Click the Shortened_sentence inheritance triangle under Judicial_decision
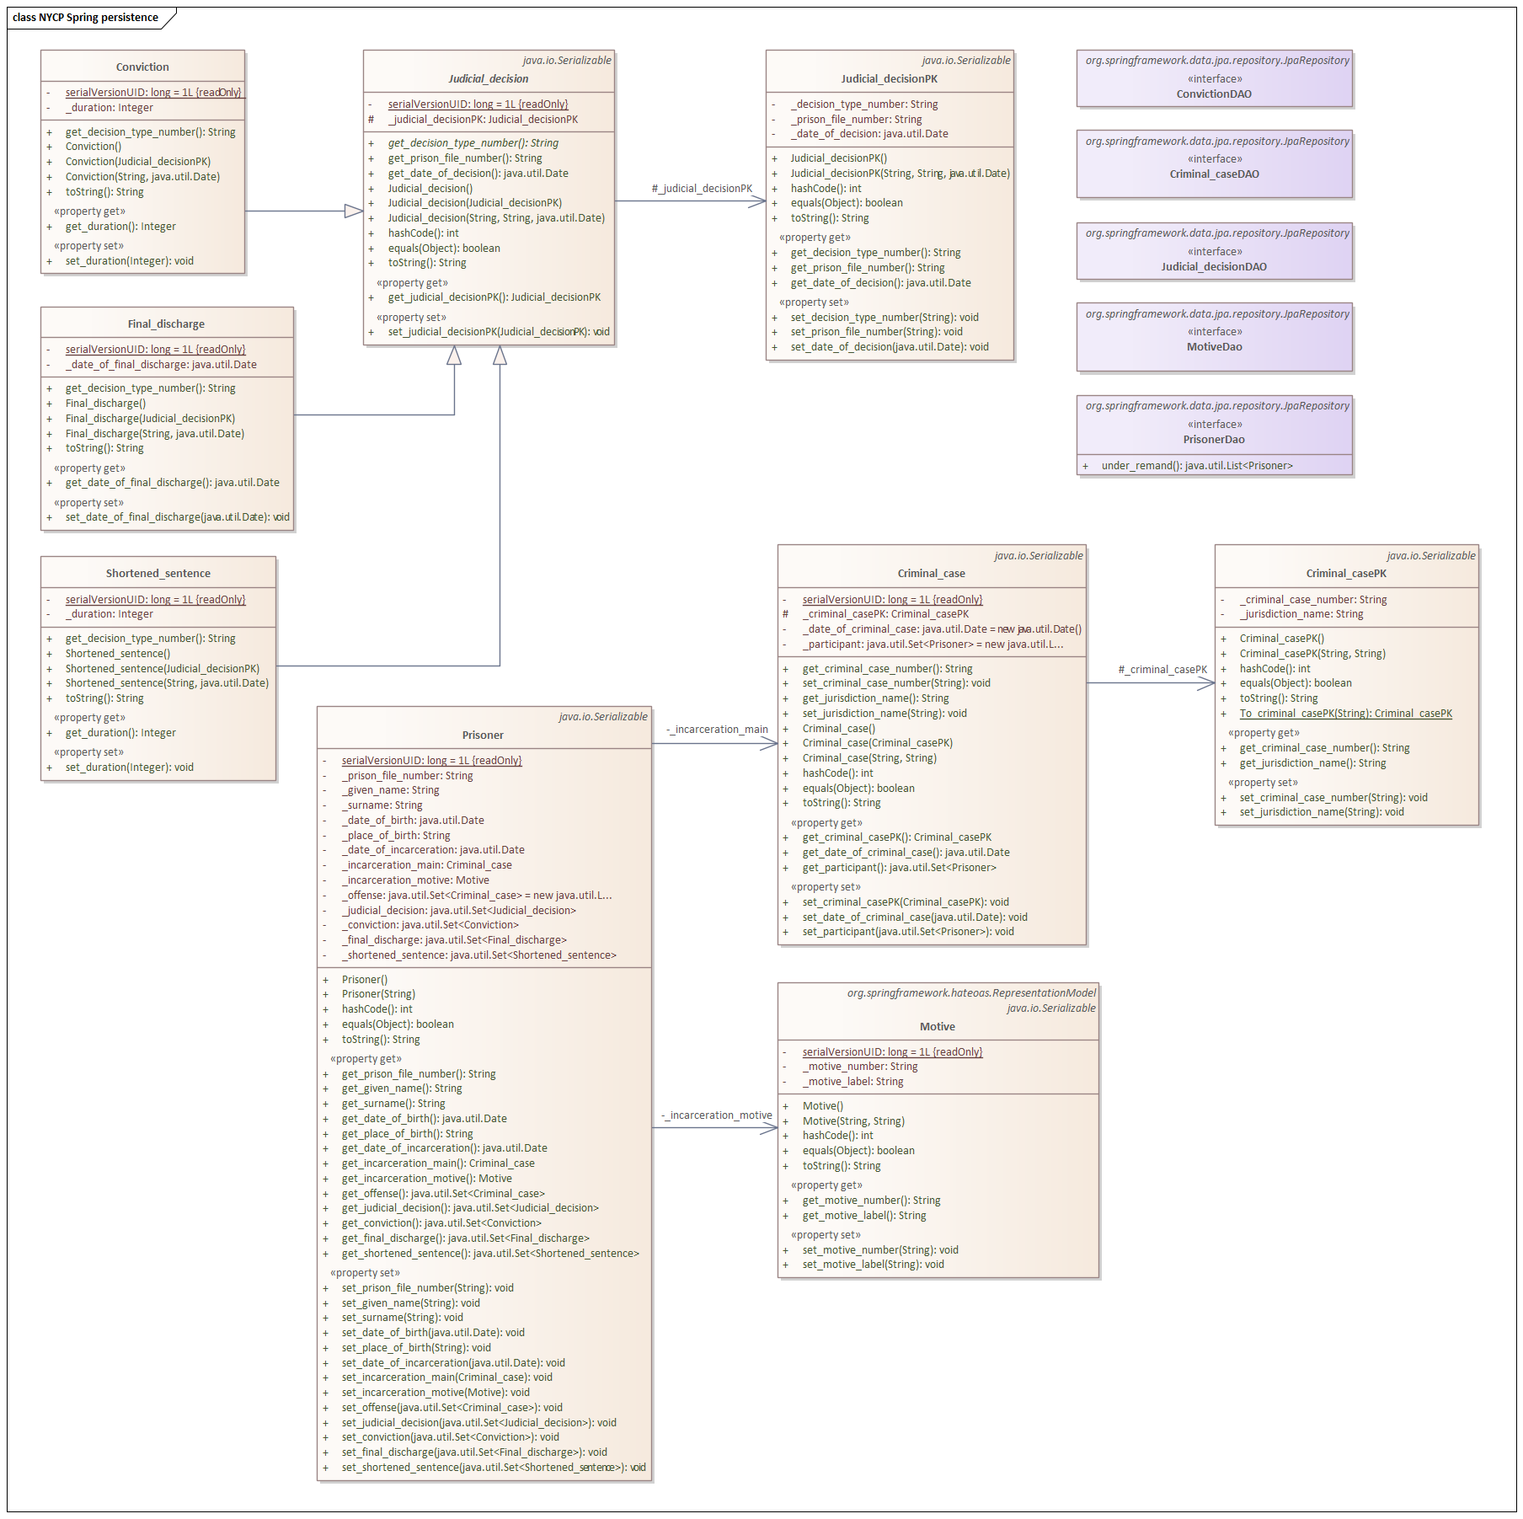 [500, 356]
